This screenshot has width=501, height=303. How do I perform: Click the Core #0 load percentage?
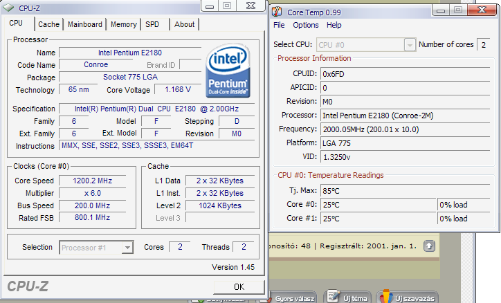[464, 205]
